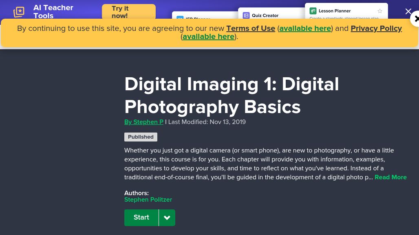Close the cookie consent notice

[x=416, y=19]
